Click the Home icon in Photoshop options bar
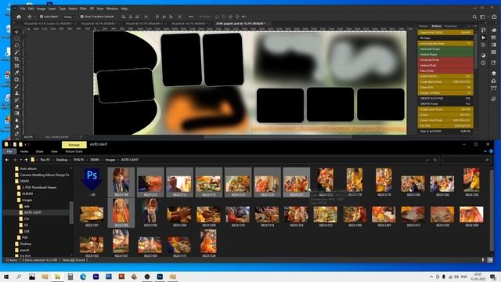The image size is (501, 282). [19, 16]
